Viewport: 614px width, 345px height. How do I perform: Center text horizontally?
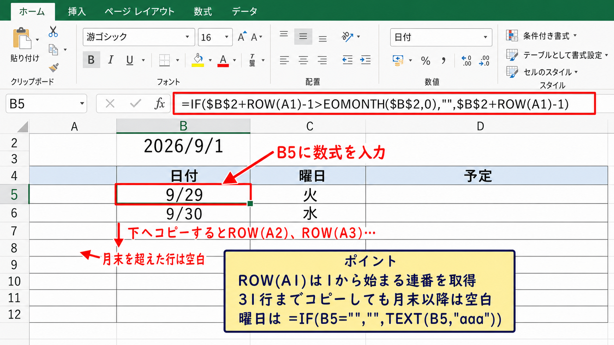point(303,60)
